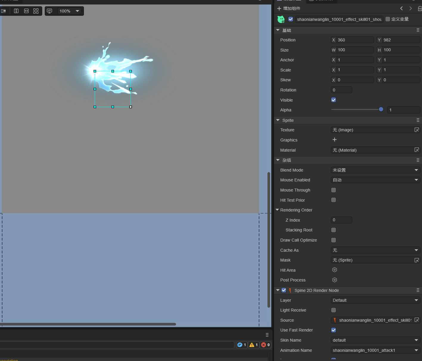Click the vertical fit icon in scene toolbar
Screen dimensions: 422x361
(16, 11)
